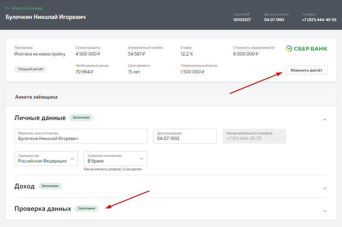Open the Семейное положение dropdown
Screen dimensions: 342x227
point(115,159)
